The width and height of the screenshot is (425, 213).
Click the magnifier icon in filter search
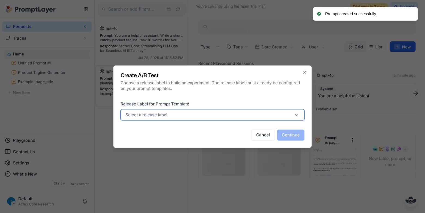pyautogui.click(x=104, y=9)
